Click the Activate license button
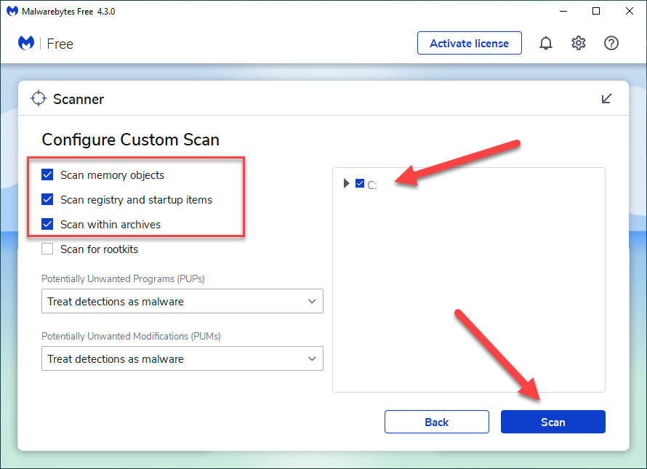This screenshot has height=469, width=647. (469, 44)
